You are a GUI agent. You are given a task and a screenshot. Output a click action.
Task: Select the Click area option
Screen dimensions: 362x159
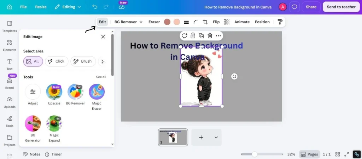(57, 61)
